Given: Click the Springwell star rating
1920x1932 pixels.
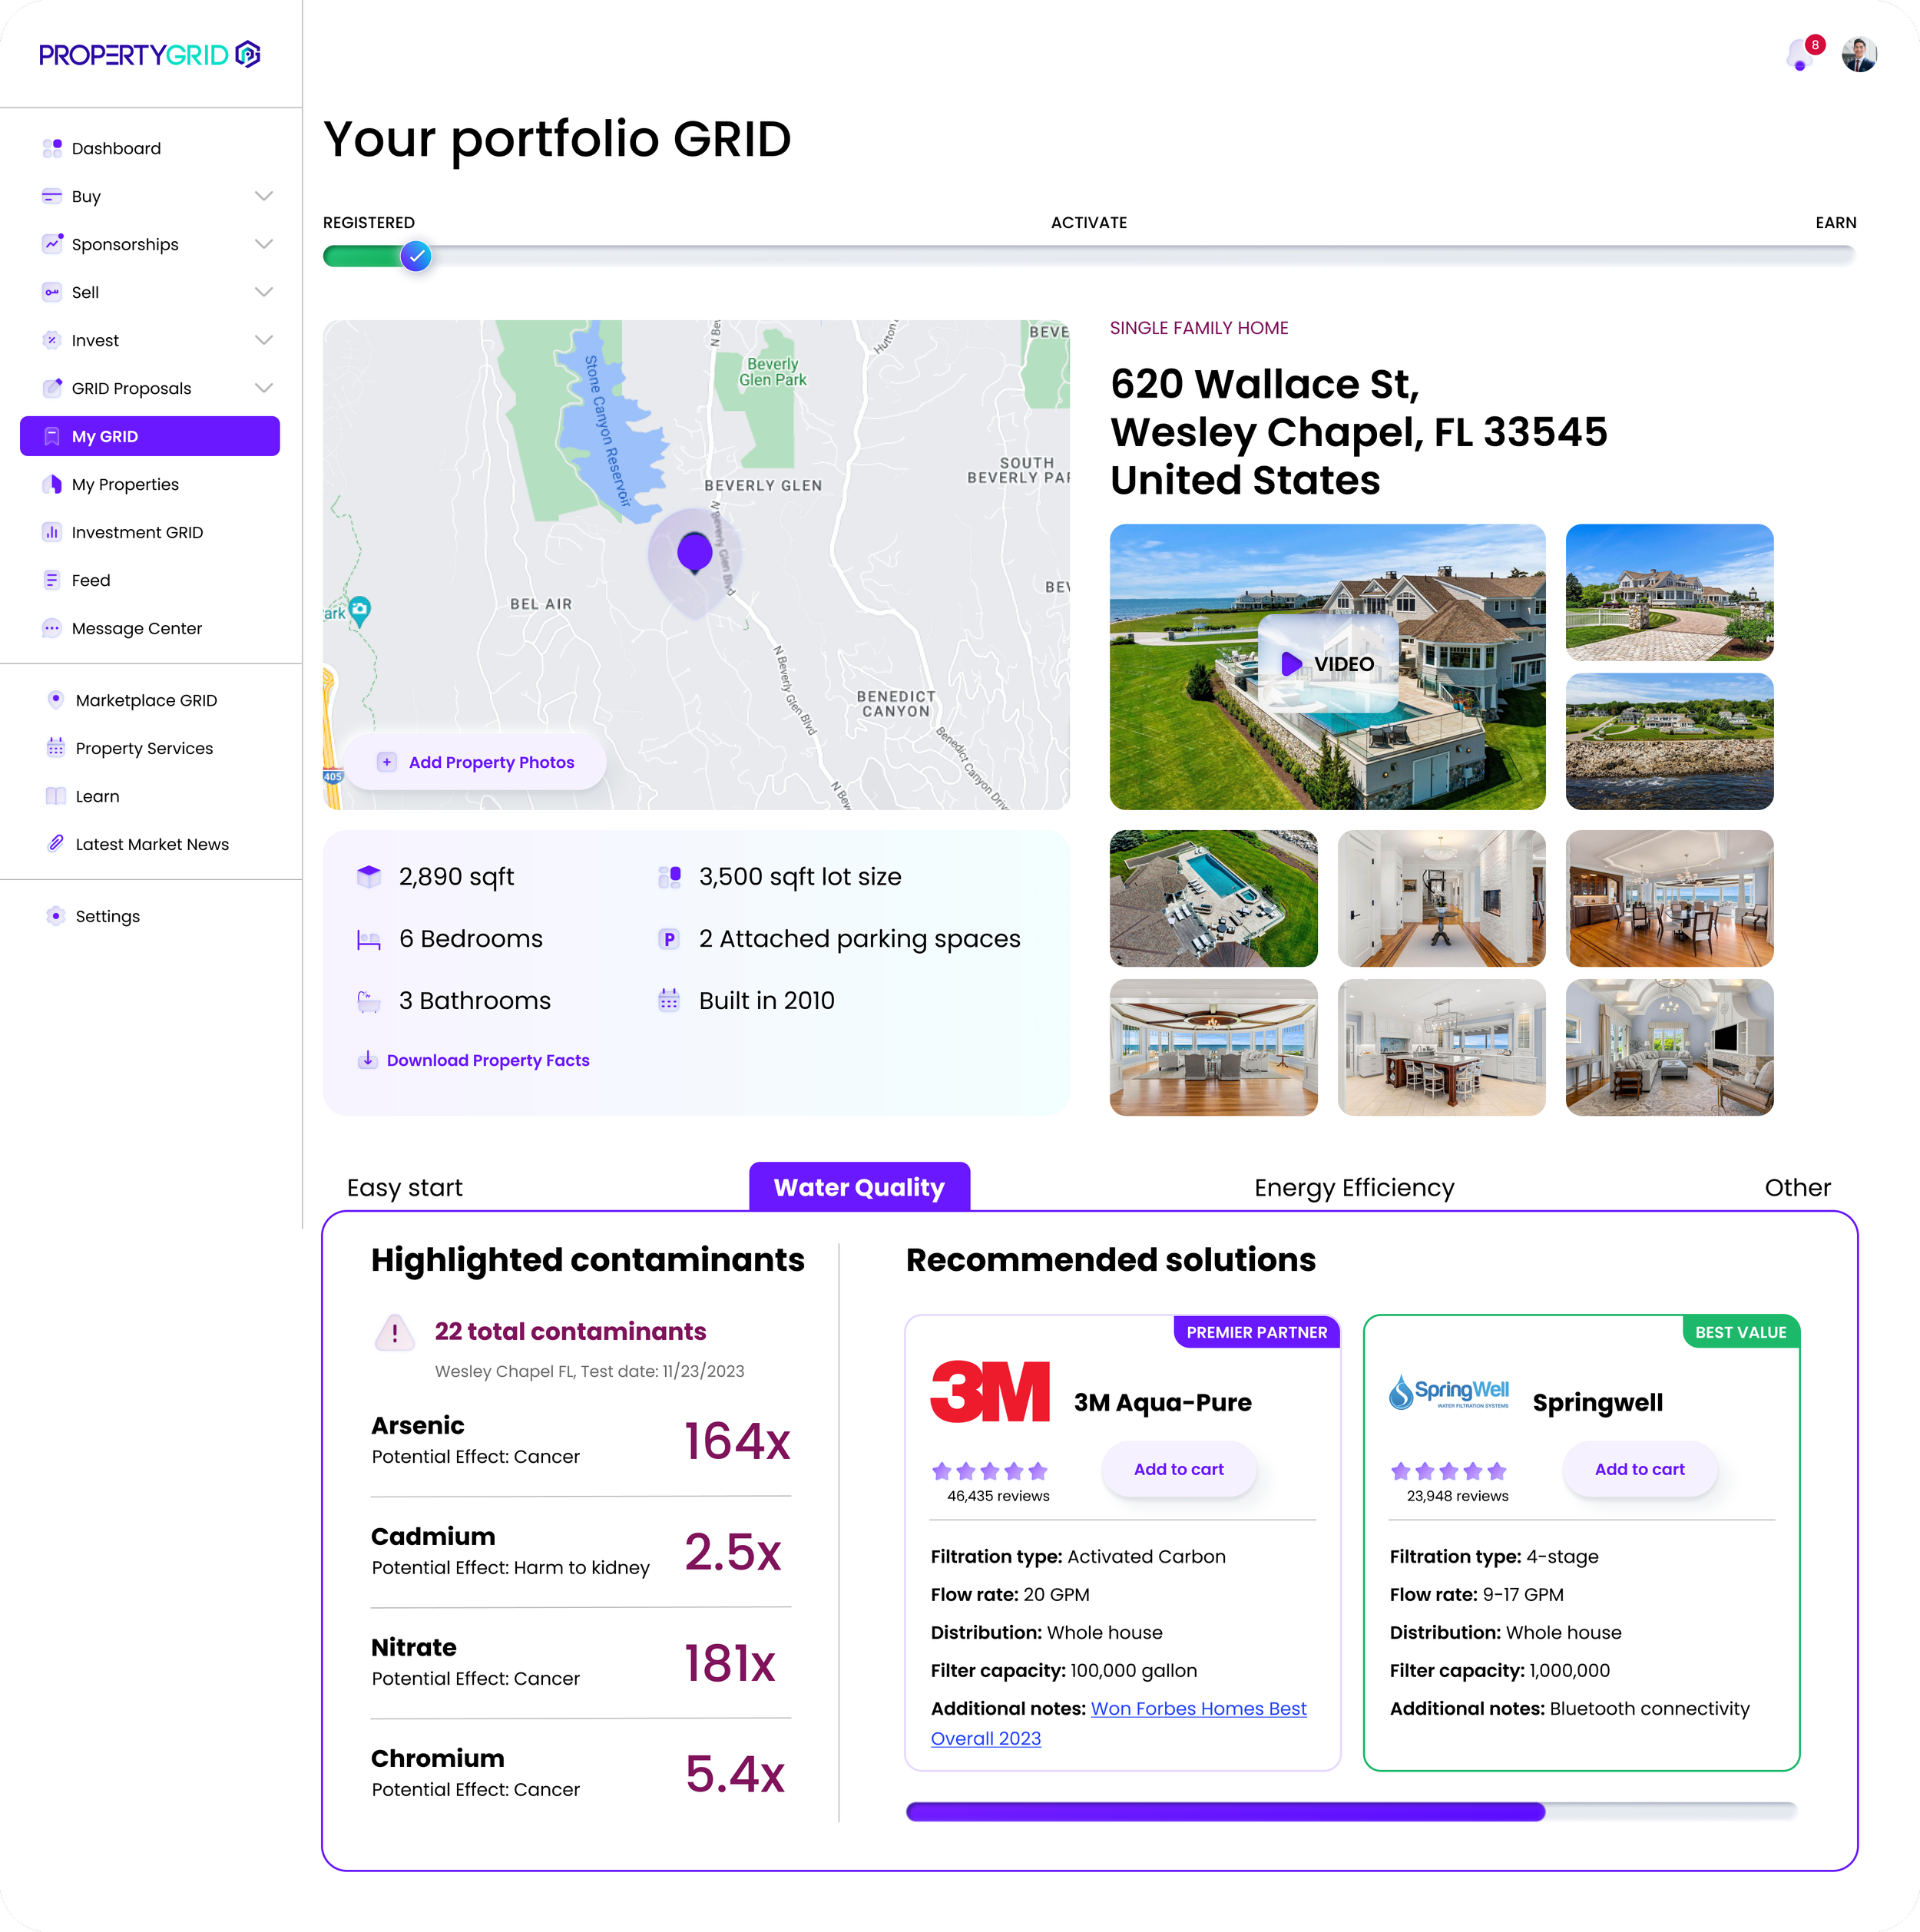Looking at the screenshot, I should coord(1448,1471).
